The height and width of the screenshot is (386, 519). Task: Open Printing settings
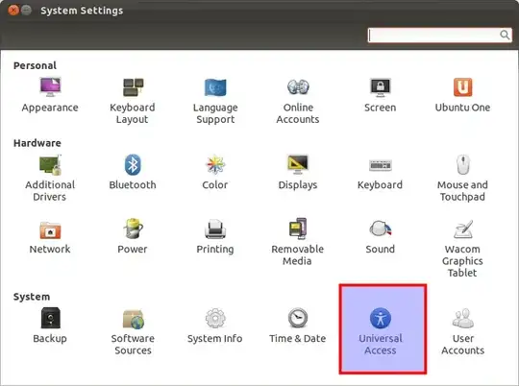[215, 237]
